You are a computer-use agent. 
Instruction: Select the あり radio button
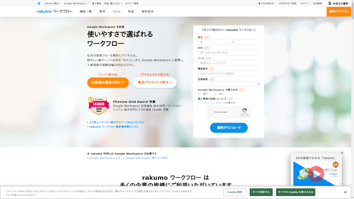tap(199, 94)
